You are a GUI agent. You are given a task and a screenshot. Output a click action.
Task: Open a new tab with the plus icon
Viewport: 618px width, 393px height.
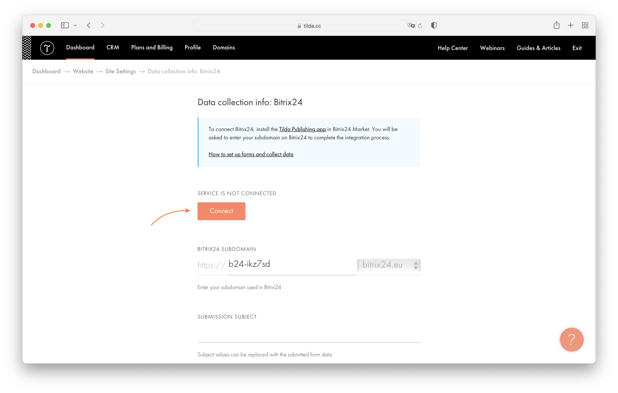(x=571, y=25)
